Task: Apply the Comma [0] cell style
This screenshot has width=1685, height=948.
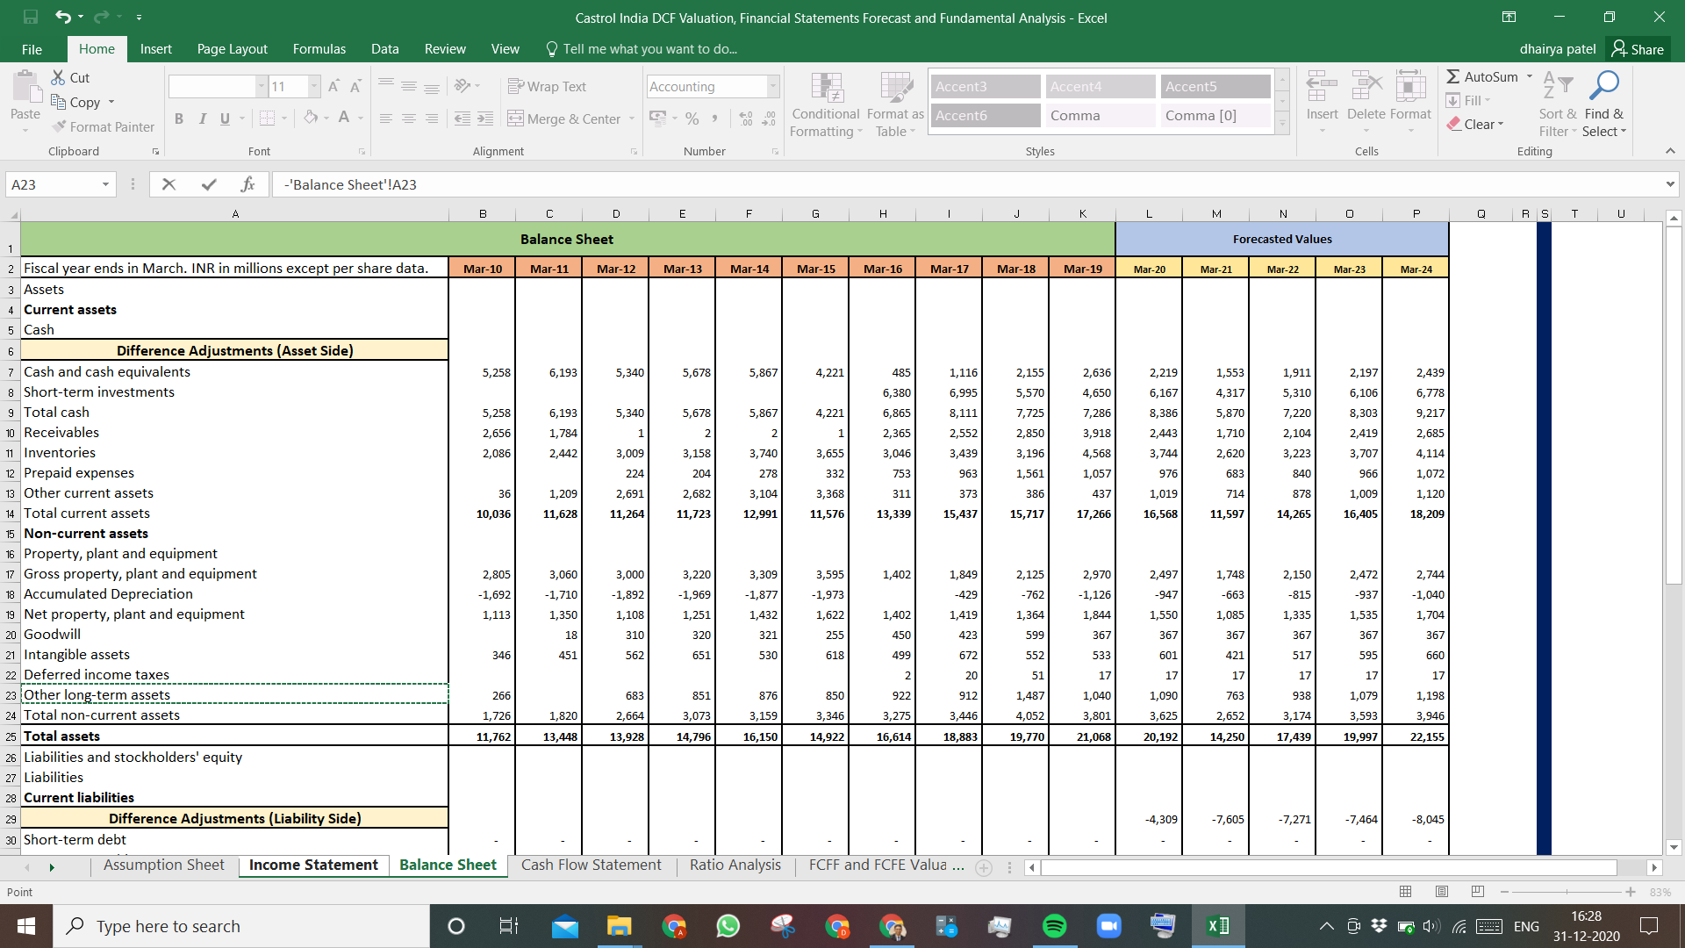Action: [1215, 115]
